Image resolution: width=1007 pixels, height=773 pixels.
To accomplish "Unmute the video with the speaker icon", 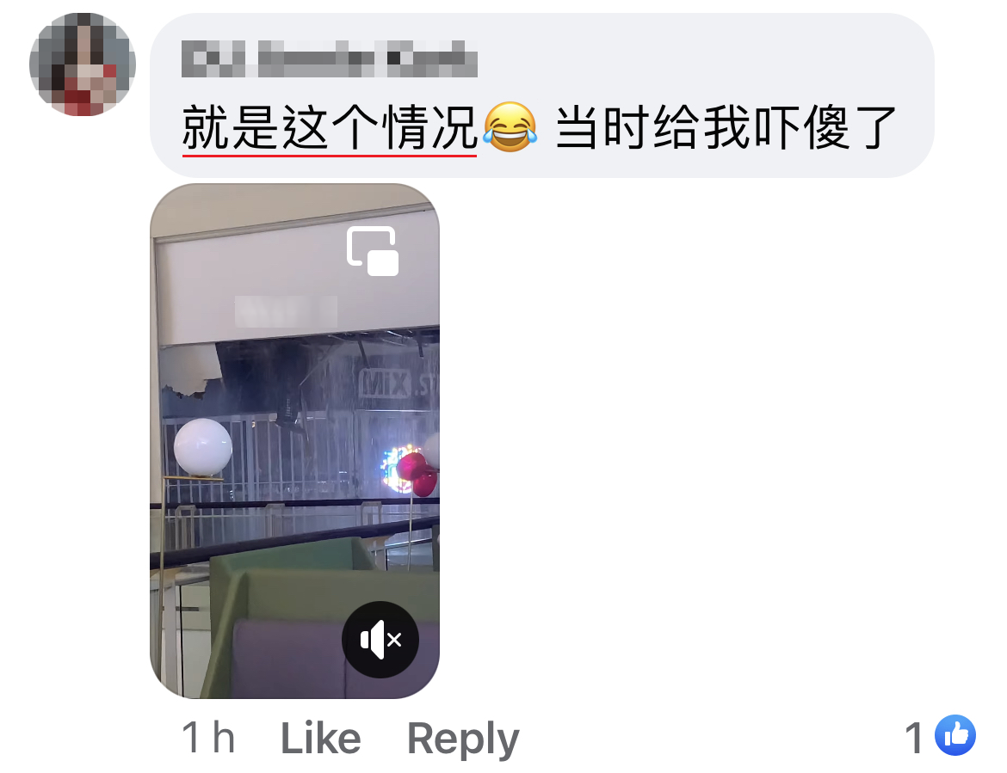I will pos(380,640).
